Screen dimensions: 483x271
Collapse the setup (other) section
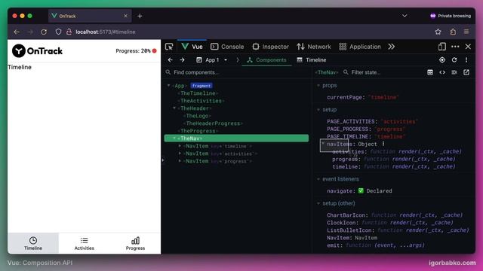[318, 203]
